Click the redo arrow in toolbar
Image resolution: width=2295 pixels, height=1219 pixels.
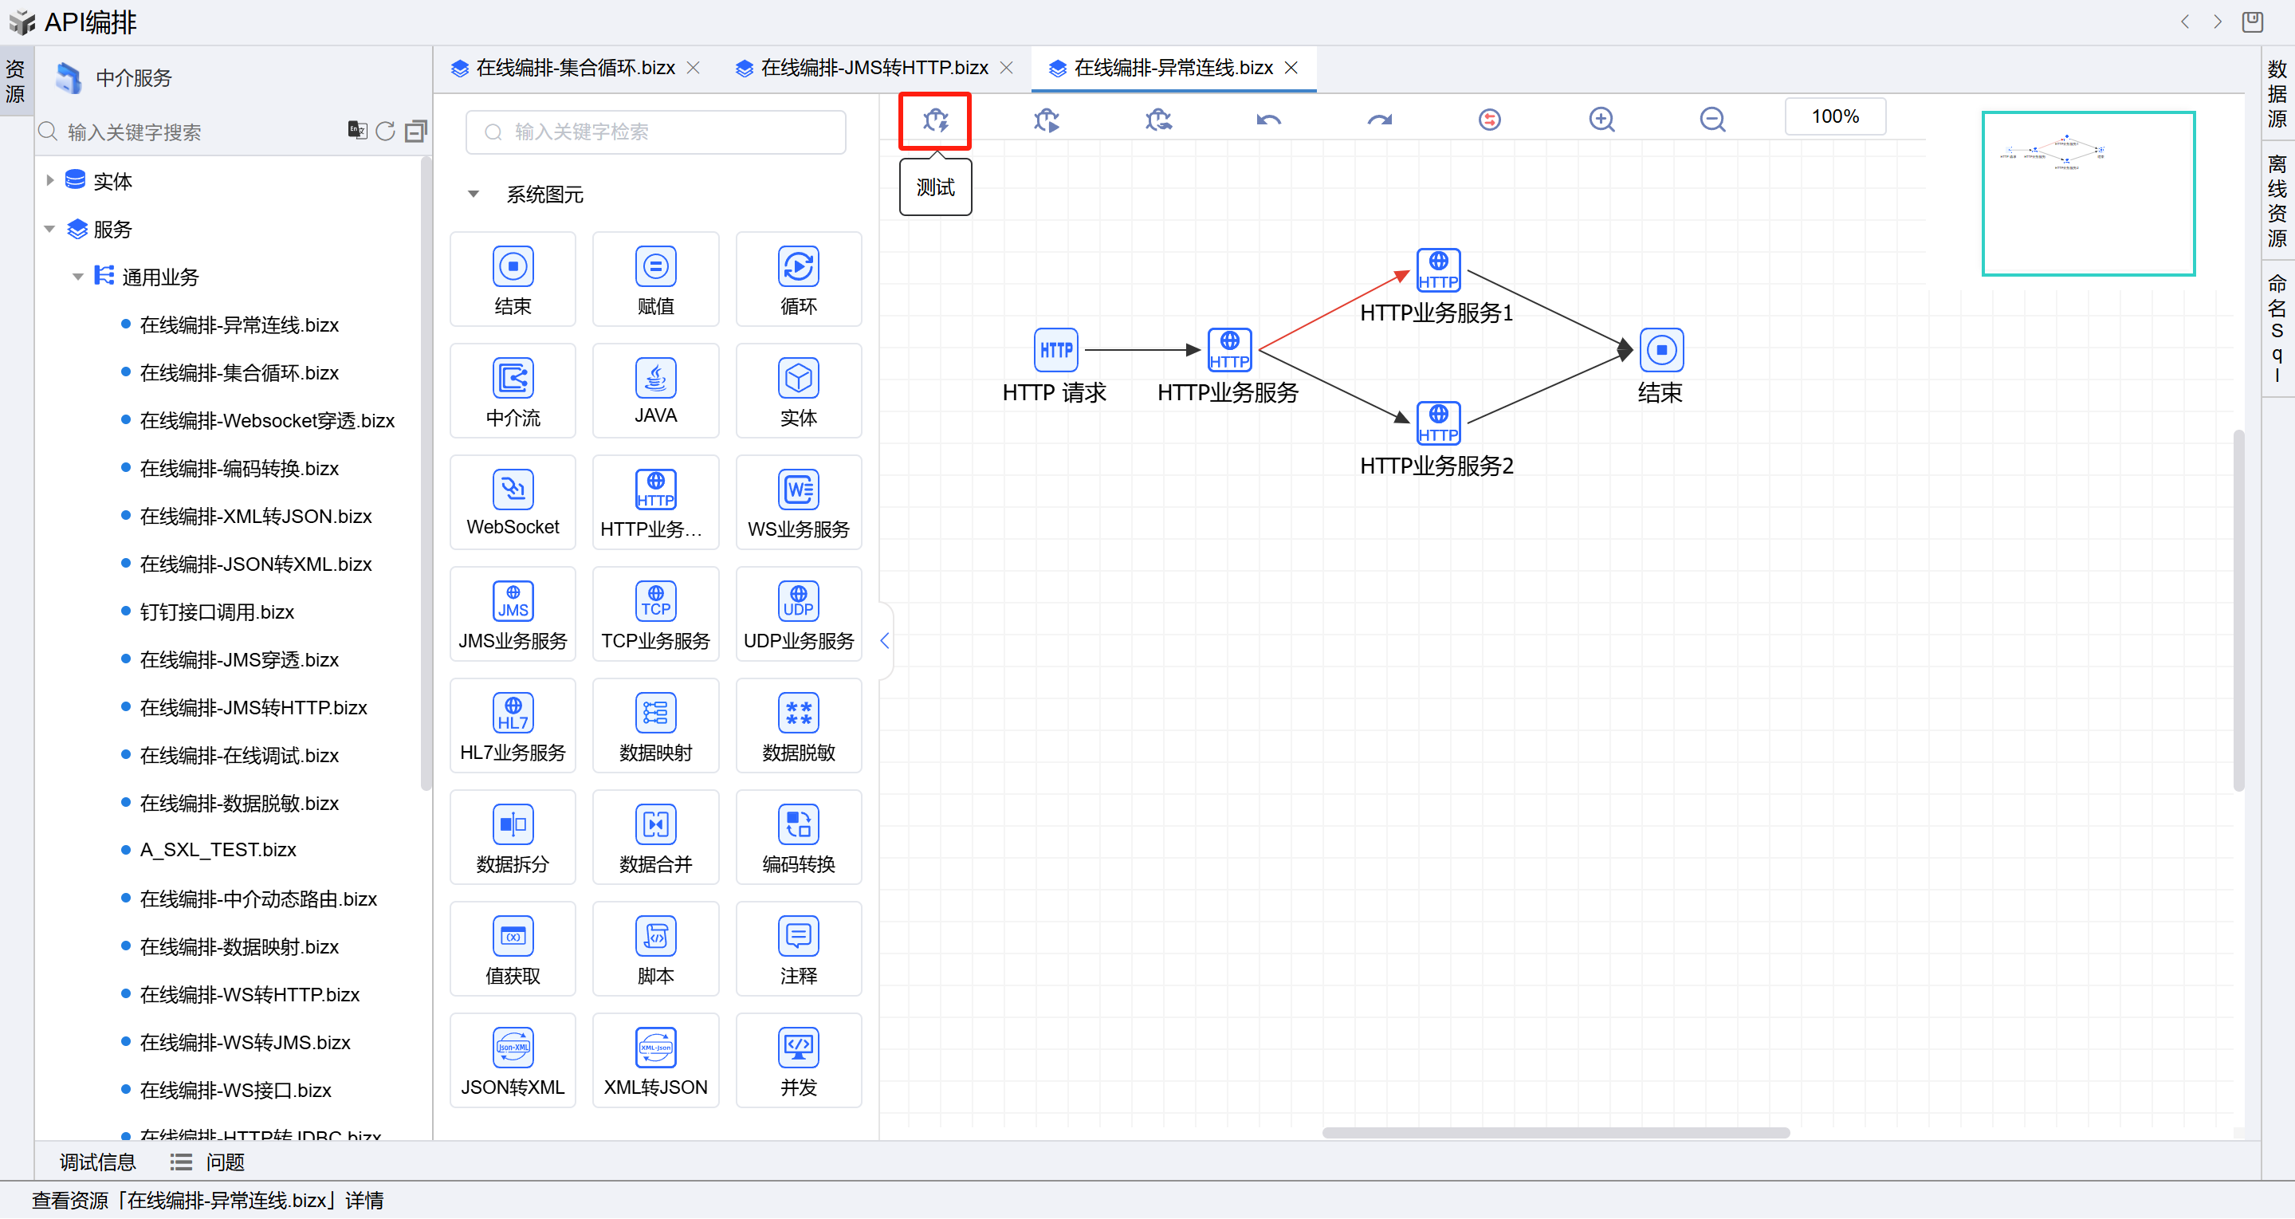click(1379, 120)
